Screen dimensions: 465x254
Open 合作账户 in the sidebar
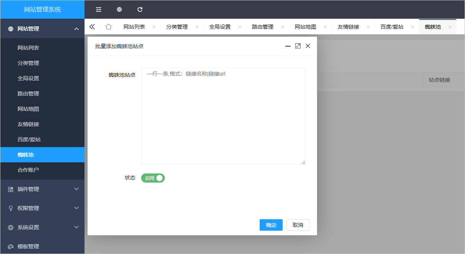point(42,170)
